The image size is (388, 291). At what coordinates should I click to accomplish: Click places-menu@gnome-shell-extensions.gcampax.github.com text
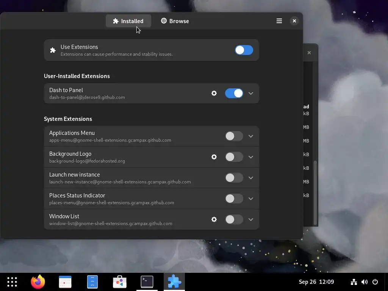click(x=112, y=203)
